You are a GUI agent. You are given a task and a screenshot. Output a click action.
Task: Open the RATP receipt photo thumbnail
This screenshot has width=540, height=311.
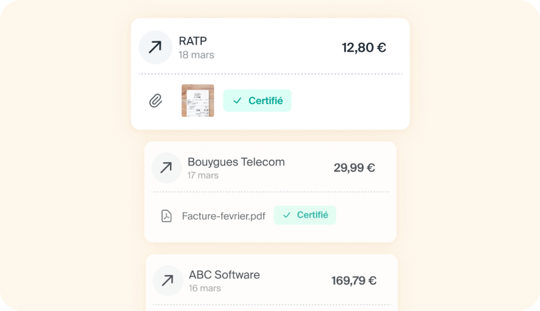point(197,101)
